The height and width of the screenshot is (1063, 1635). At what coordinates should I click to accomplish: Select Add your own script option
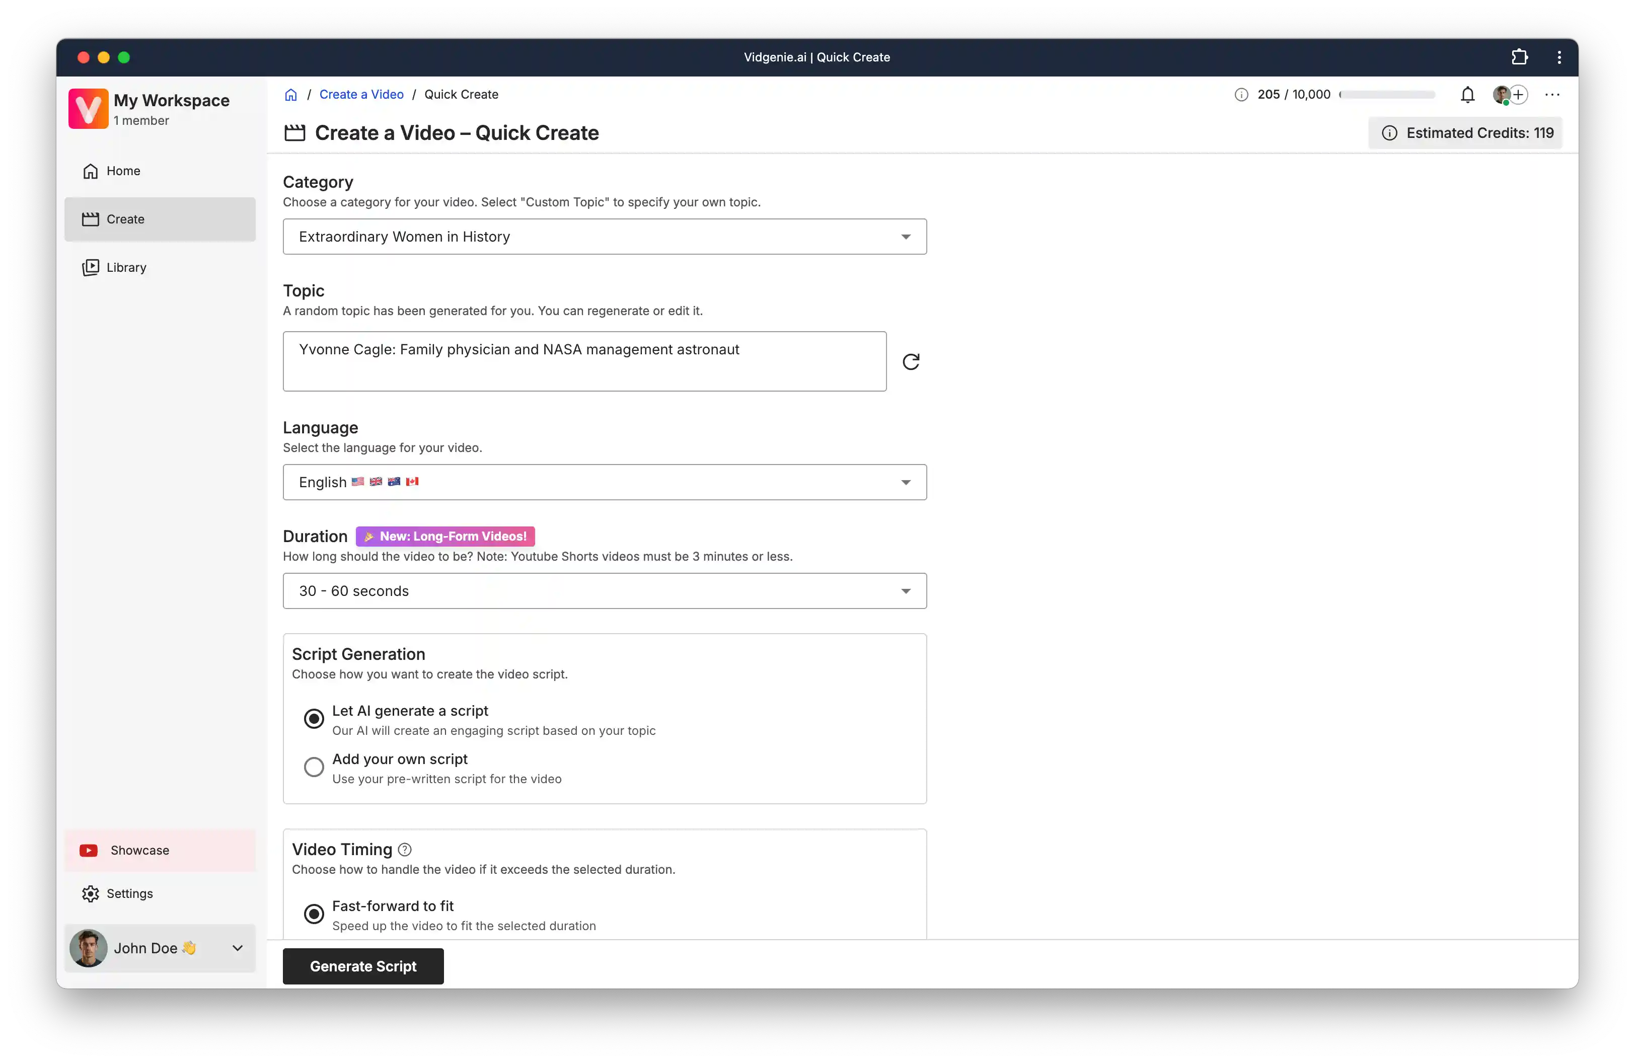tap(314, 767)
